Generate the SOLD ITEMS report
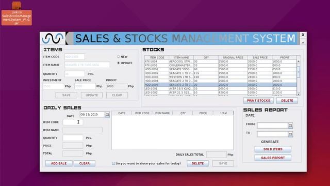 point(273,149)
